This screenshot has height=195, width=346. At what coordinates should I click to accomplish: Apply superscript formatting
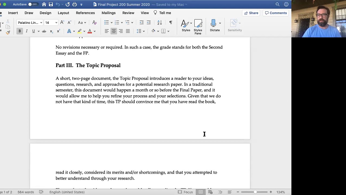coord(58,31)
